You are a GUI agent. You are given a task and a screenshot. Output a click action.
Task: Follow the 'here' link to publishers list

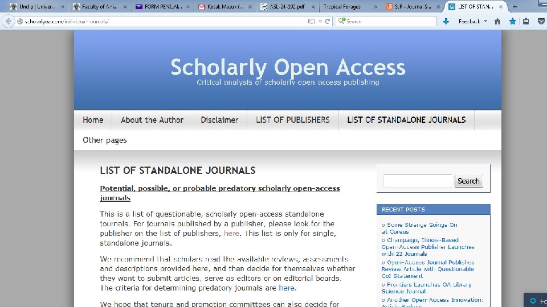pyautogui.click(x=231, y=234)
